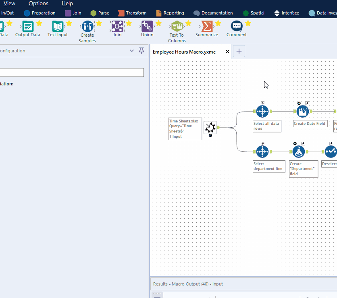Pick the Create Samples tool
337x298 pixels.
[x=87, y=27]
